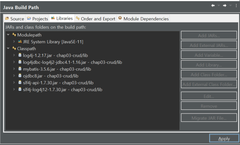Expand the log4j-1.2.17.jar entry

point(14,55)
